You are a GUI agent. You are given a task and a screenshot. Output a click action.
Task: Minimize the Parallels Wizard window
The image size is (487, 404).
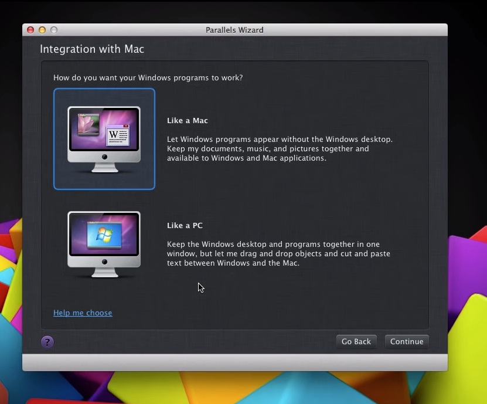point(42,30)
